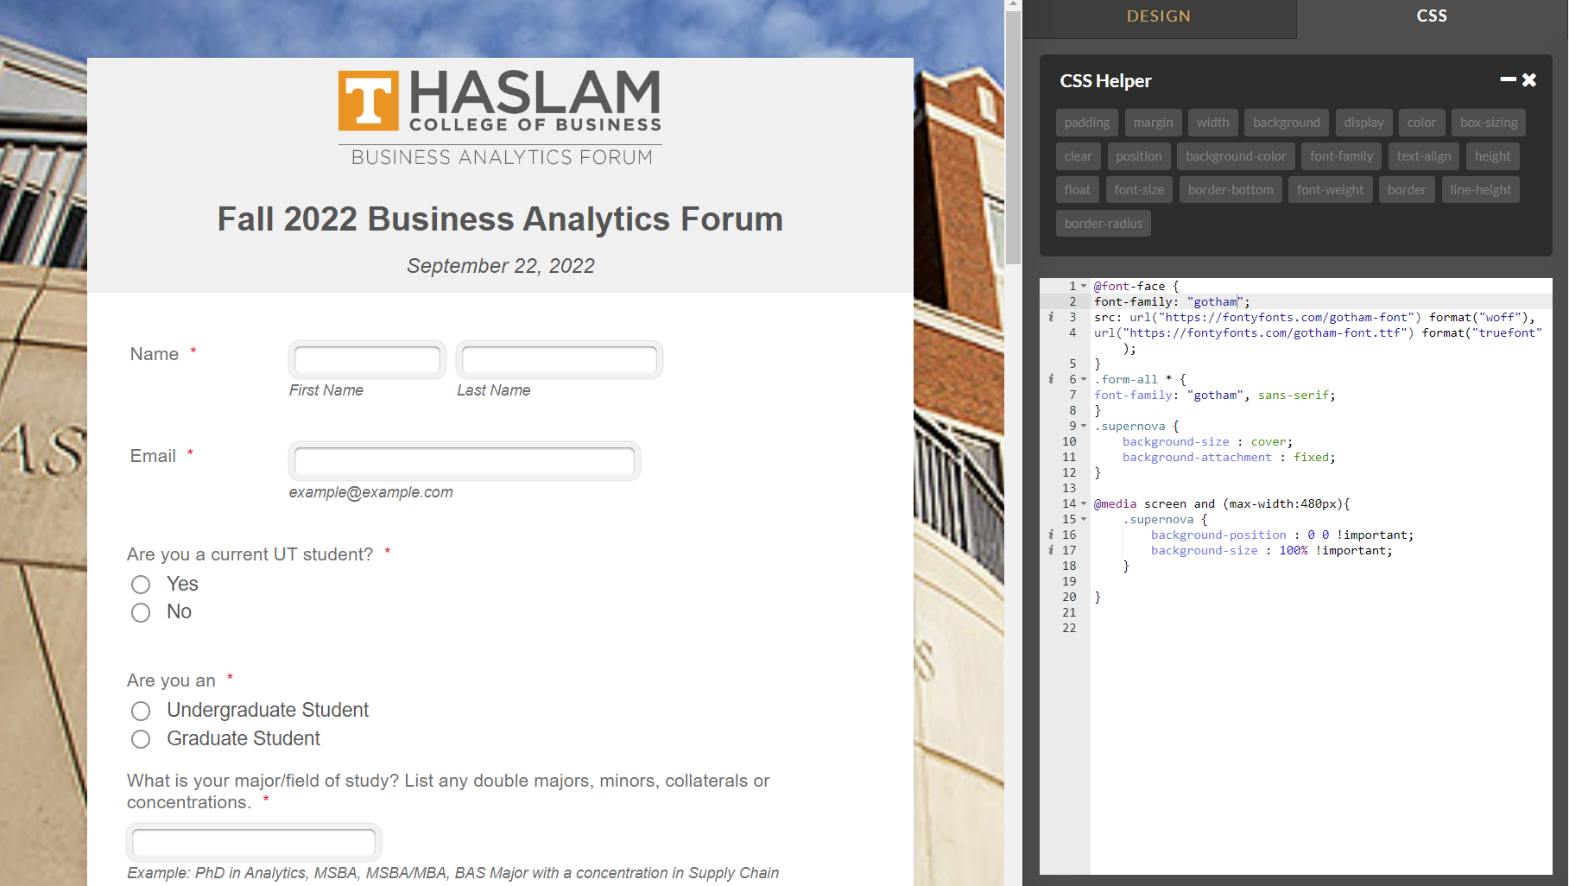The image size is (1569, 886).
Task: Collapse the @font-face block on line 1
Action: (x=1084, y=286)
